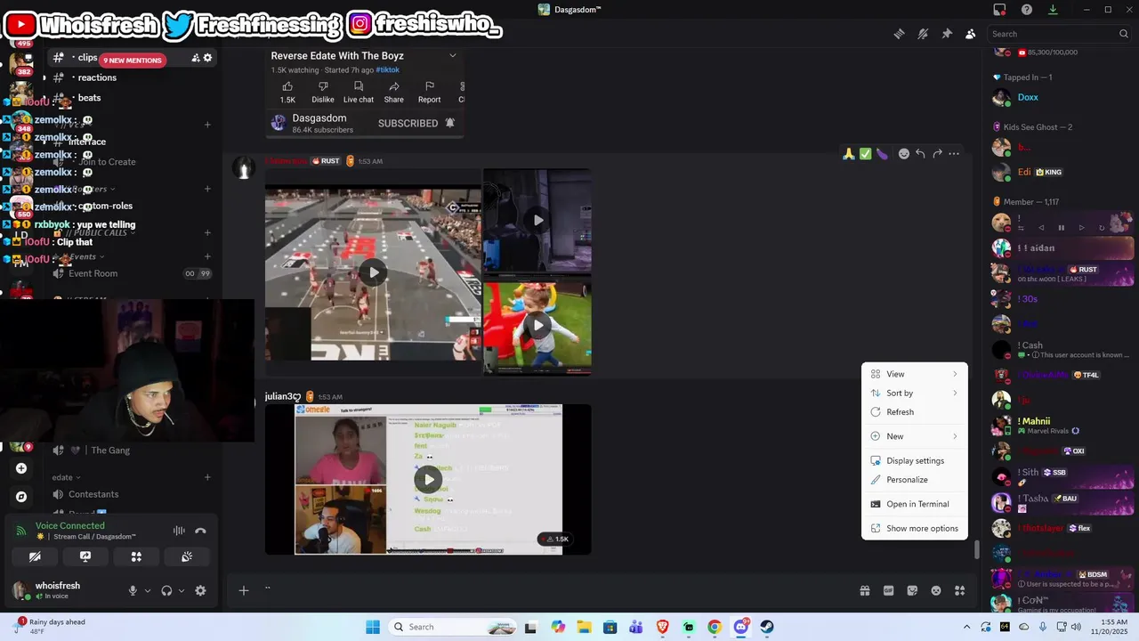Open the soundboard button
This screenshot has width=1139, height=641.
187,556
